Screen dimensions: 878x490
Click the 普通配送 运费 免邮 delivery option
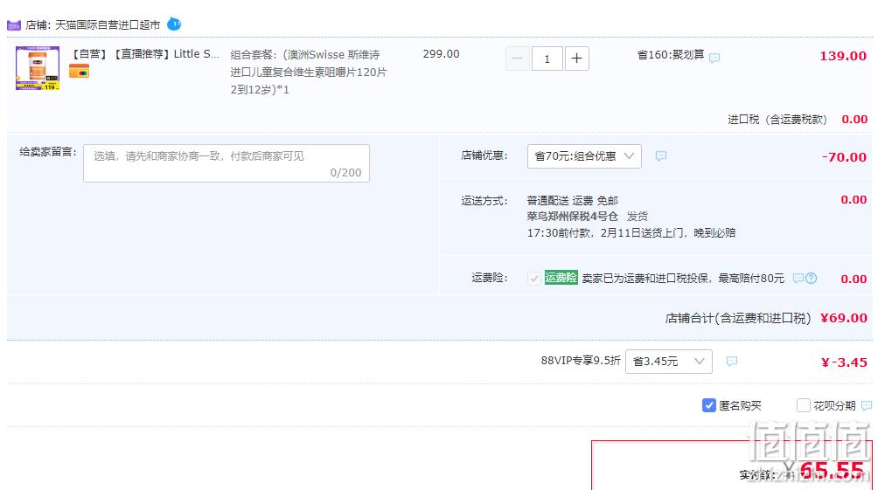click(x=572, y=201)
